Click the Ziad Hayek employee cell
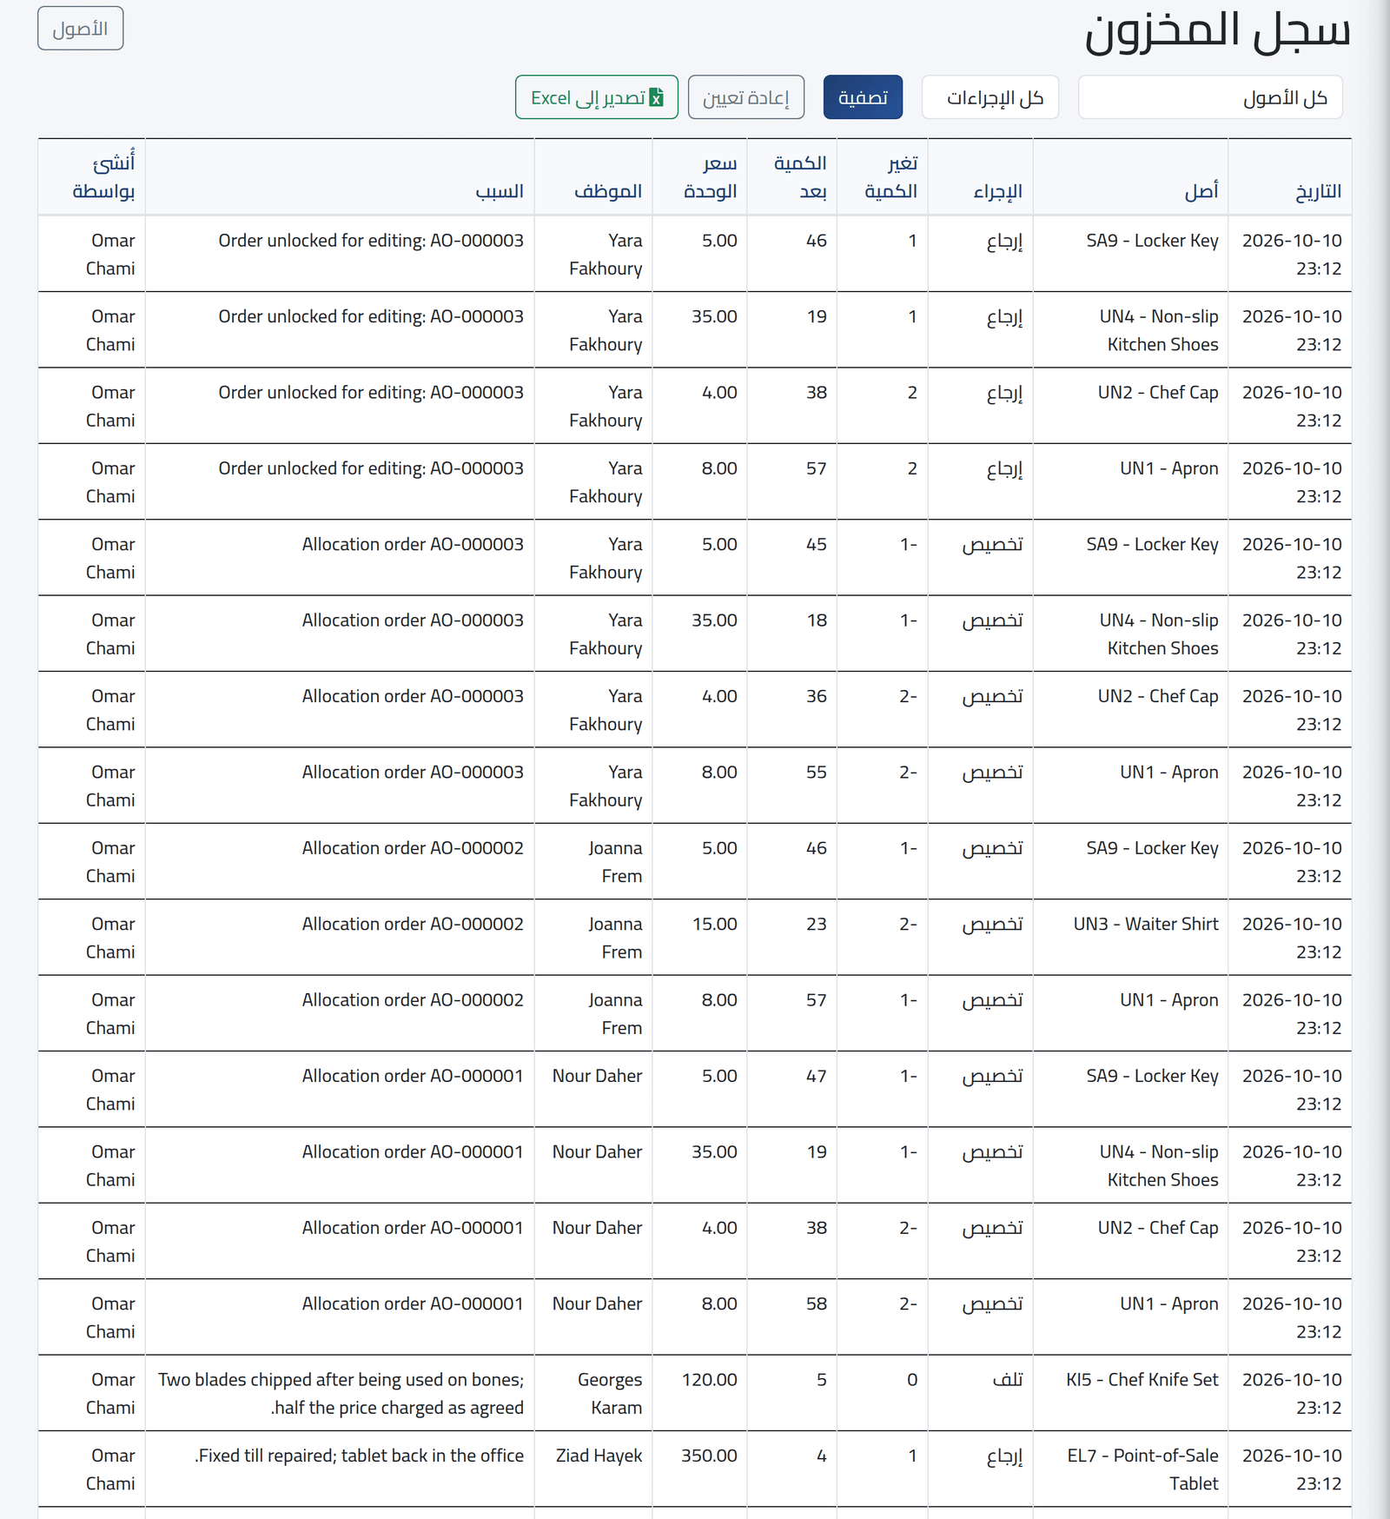1390x1519 pixels. [593, 1469]
